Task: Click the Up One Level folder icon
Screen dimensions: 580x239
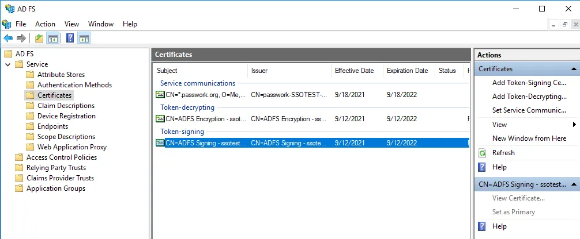Action: pos(39,38)
